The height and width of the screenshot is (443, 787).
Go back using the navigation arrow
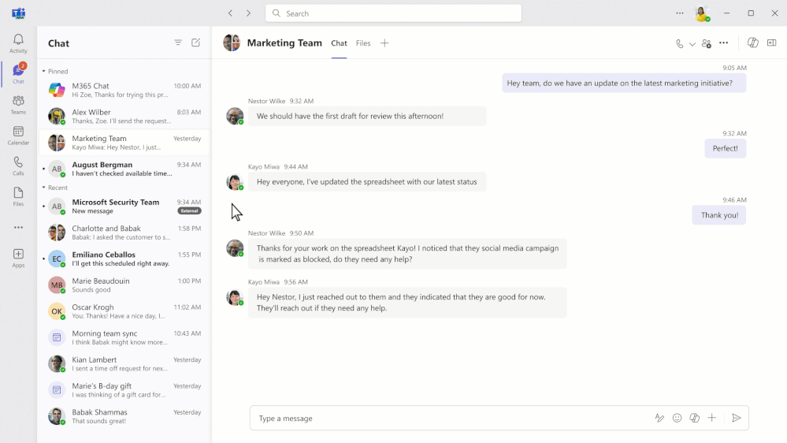pyautogui.click(x=230, y=13)
